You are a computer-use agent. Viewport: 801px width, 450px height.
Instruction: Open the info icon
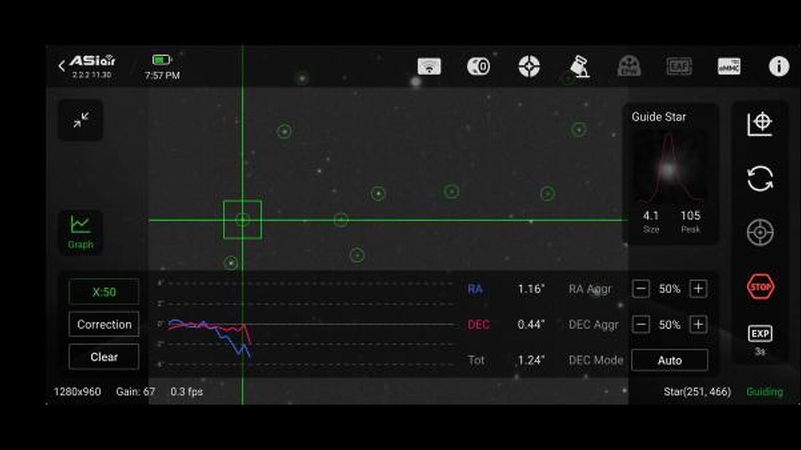tap(778, 66)
